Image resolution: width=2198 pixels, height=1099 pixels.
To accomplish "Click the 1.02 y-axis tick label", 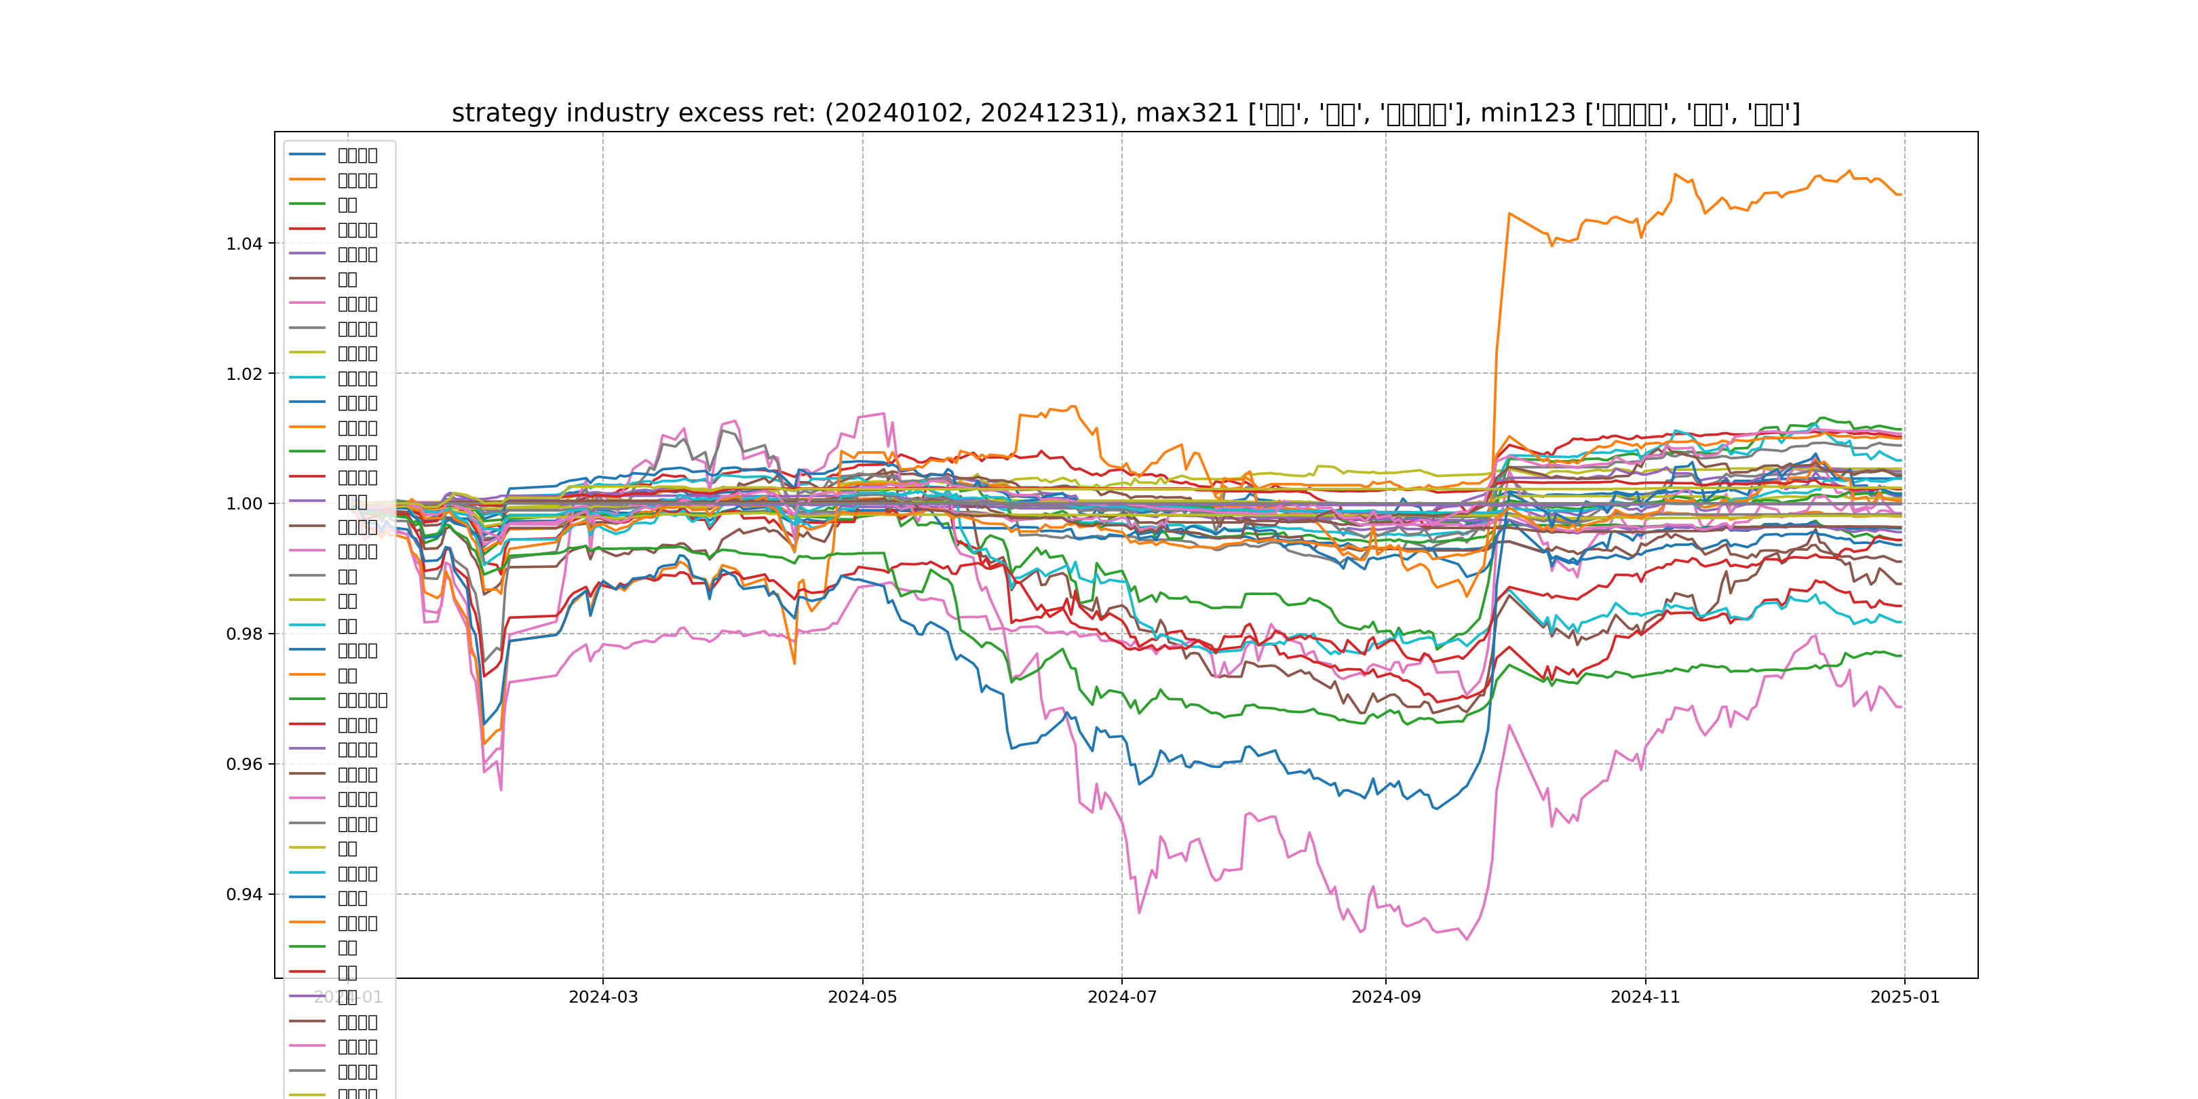I will pyautogui.click(x=244, y=374).
